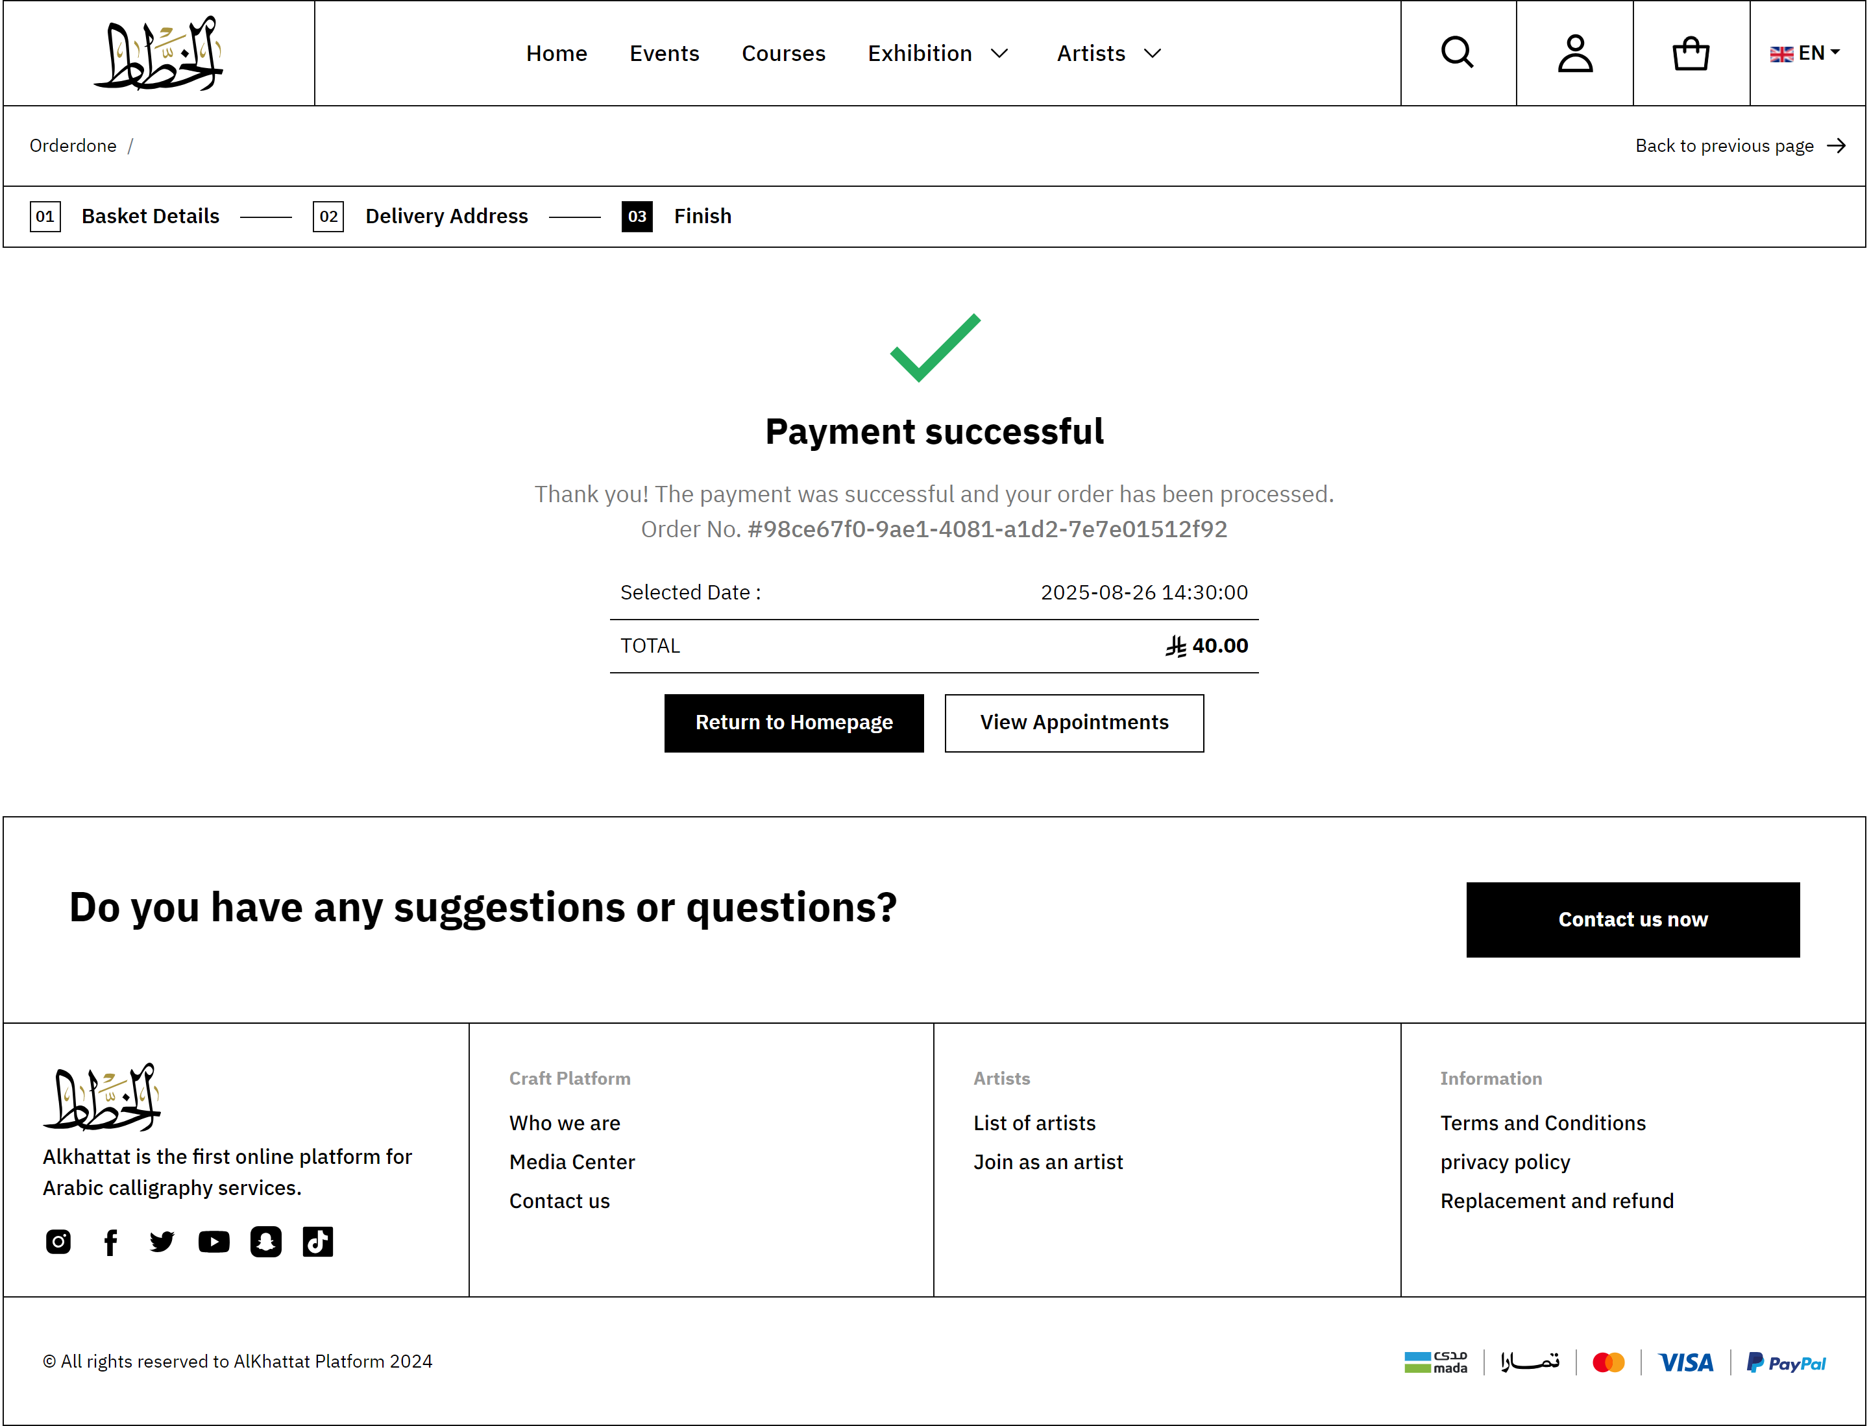This screenshot has height=1426, width=1869.
Task: Visit the Instagram page icon
Action: pyautogui.click(x=58, y=1242)
